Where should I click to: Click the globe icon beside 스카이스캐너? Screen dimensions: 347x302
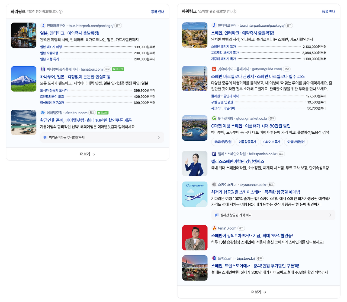[214, 185]
